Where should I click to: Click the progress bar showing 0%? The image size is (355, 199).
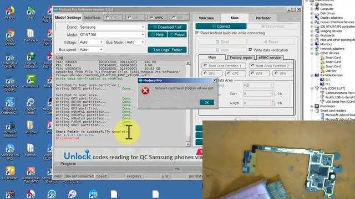coord(129,169)
